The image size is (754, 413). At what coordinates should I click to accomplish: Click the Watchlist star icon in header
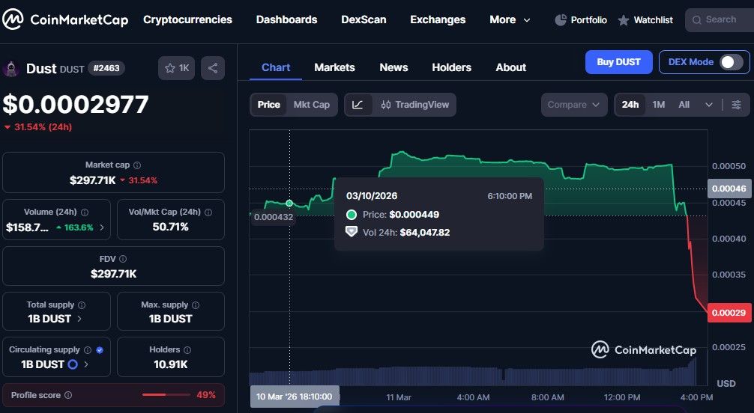pyautogui.click(x=623, y=20)
